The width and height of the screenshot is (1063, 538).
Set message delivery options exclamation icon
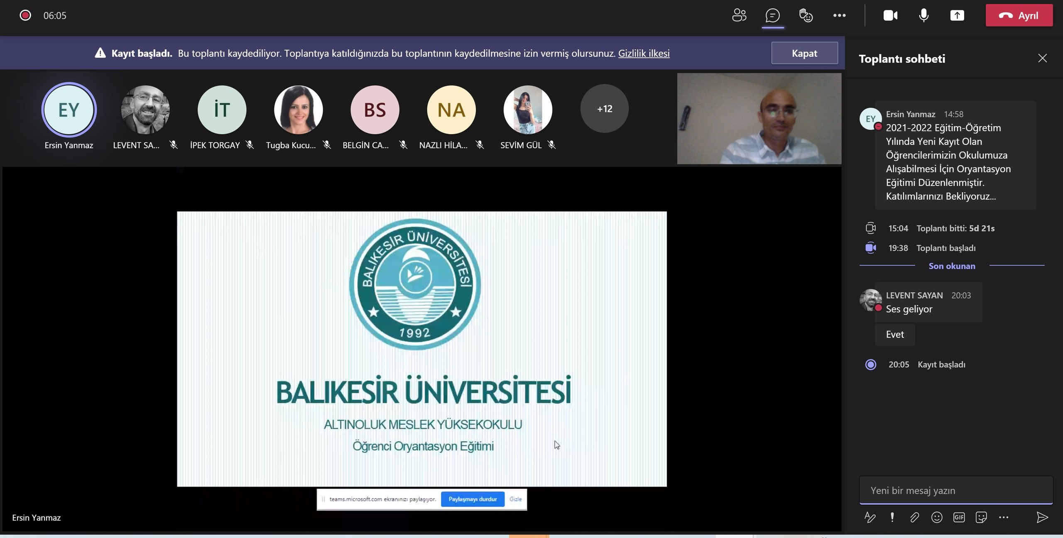(x=892, y=517)
